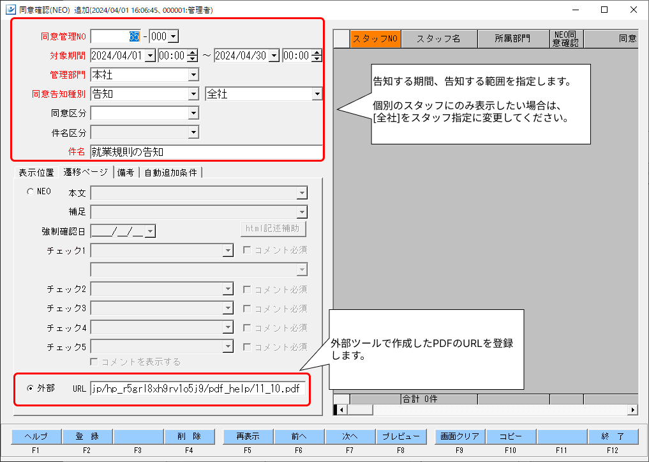Click the スタッフ名 column header
This screenshot has width=649, height=462.
(439, 39)
